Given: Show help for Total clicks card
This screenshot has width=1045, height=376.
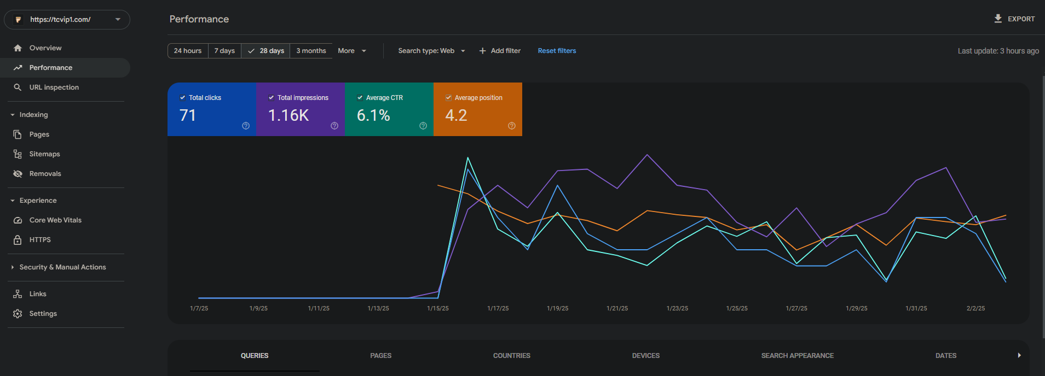Looking at the screenshot, I should pos(246,126).
